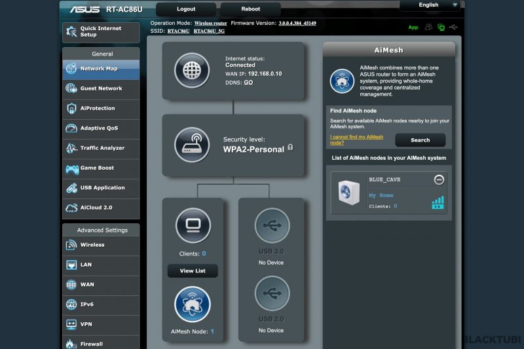
Task: Click the My Home location label
Action: [381, 195]
